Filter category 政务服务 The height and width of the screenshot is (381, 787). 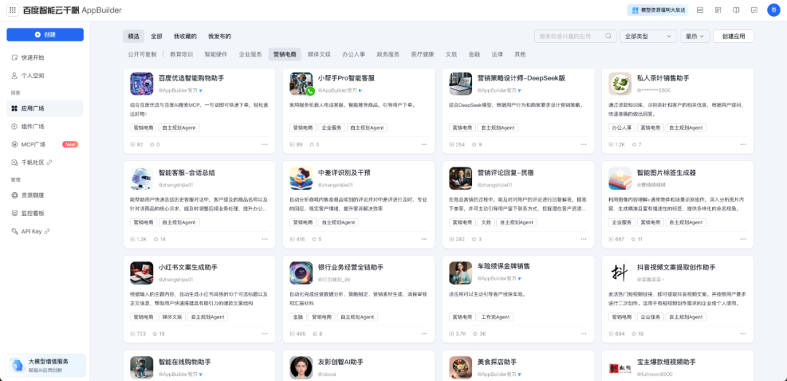pyautogui.click(x=388, y=54)
